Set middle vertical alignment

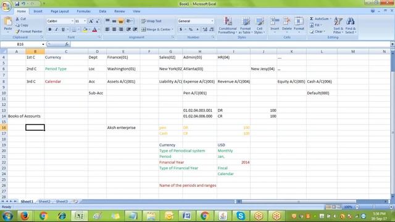click(x=114, y=21)
